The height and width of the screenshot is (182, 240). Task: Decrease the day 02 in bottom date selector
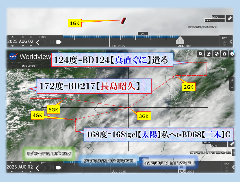click(31, 171)
